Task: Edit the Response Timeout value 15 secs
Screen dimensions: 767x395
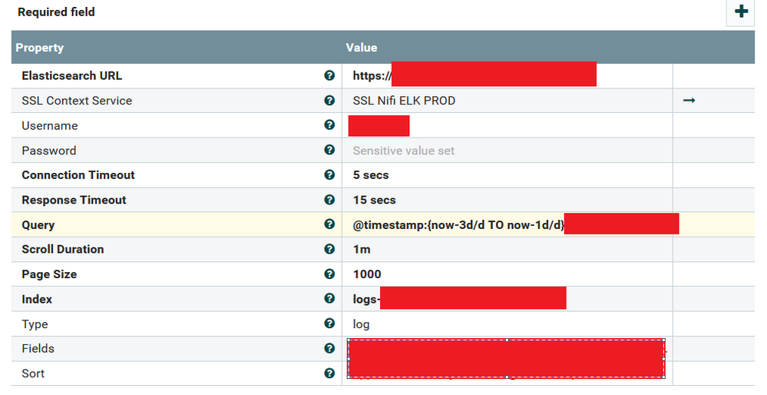Action: click(x=375, y=200)
